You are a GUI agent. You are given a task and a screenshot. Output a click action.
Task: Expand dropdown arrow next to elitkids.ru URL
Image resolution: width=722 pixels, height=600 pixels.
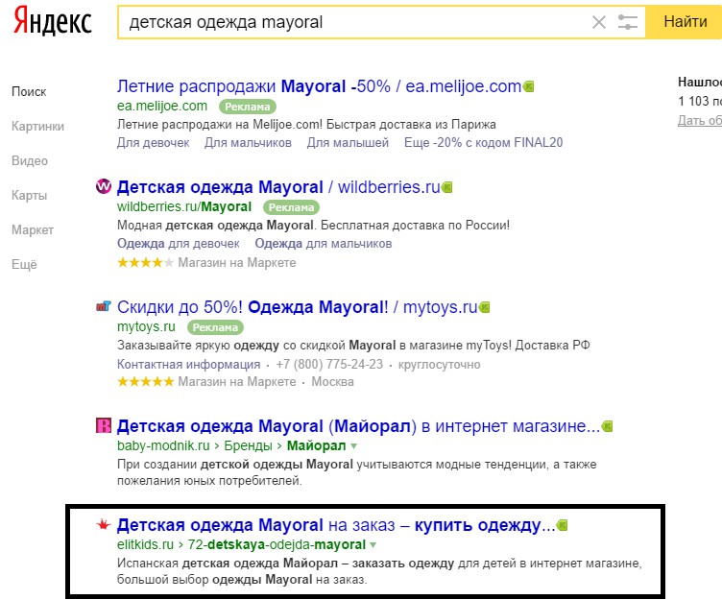click(373, 544)
